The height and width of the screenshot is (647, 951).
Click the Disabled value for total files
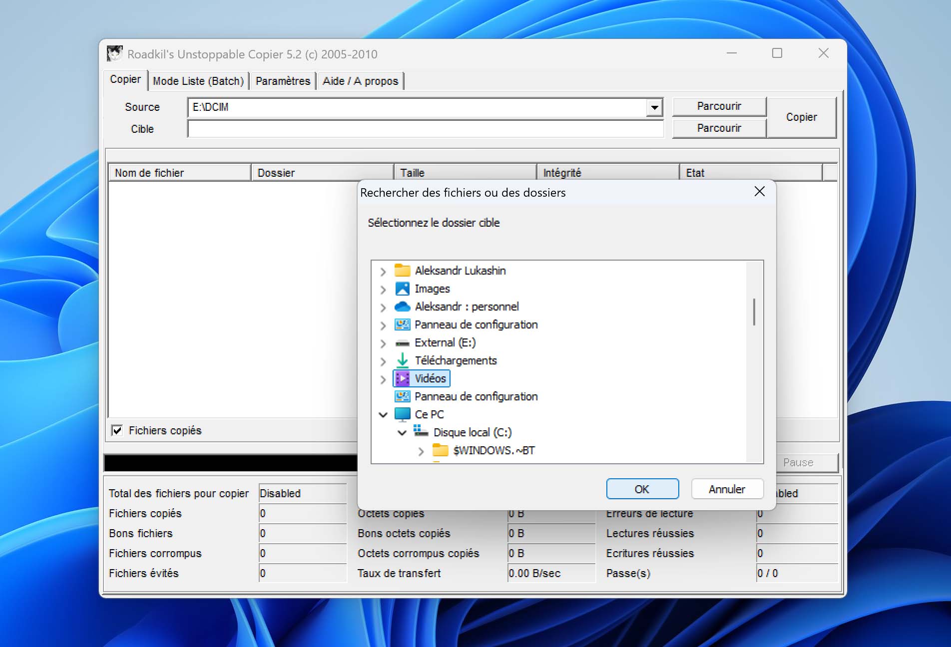point(303,493)
